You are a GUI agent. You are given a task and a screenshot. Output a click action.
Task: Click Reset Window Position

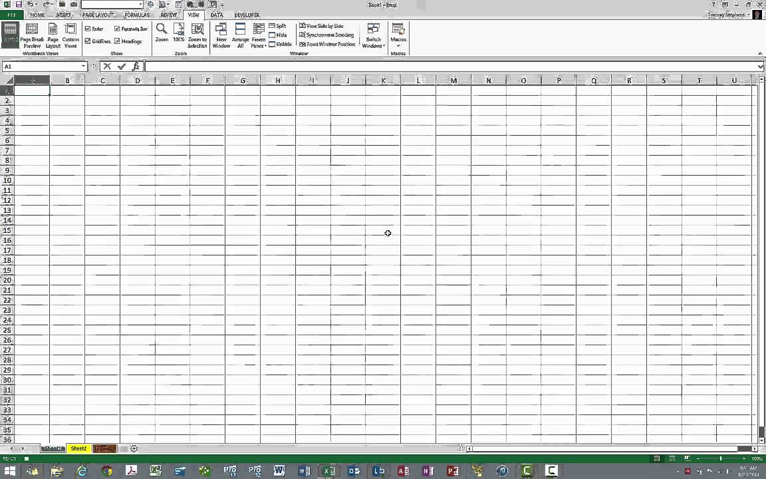(x=327, y=44)
